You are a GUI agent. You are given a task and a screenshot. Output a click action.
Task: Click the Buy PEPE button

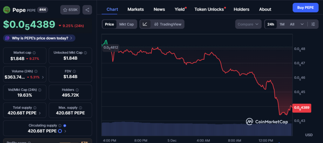305,8
